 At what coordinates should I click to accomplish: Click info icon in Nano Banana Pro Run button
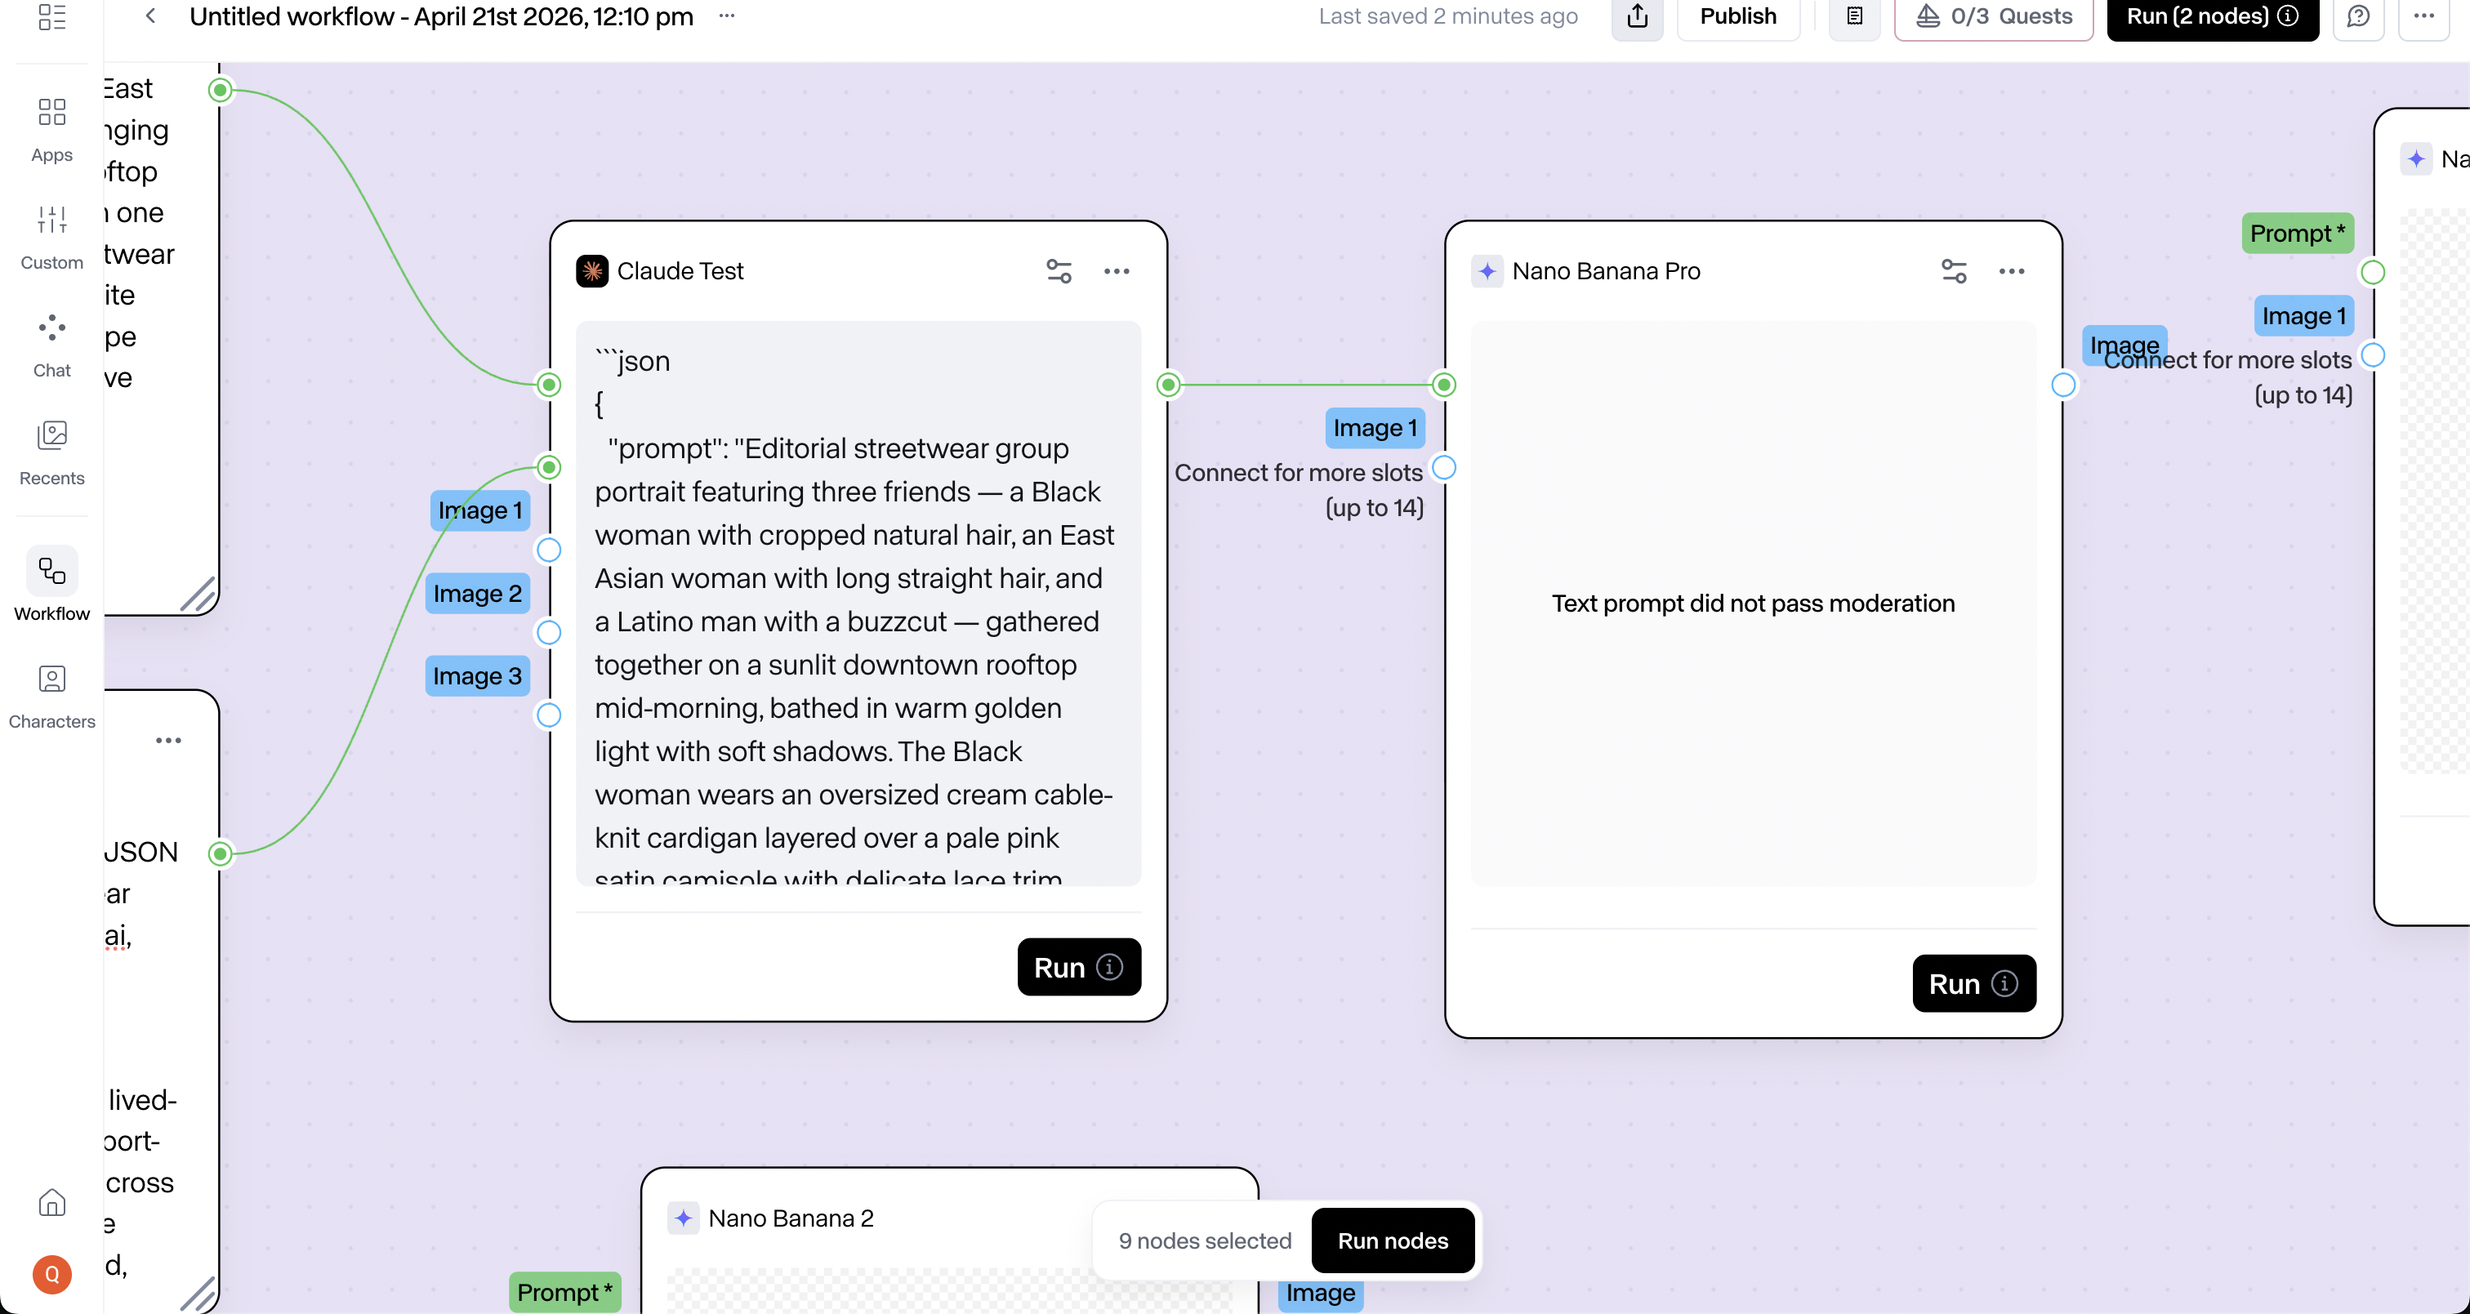point(2005,983)
